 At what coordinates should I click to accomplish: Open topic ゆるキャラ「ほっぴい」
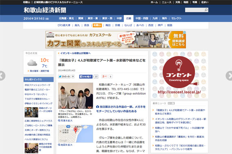36,94
